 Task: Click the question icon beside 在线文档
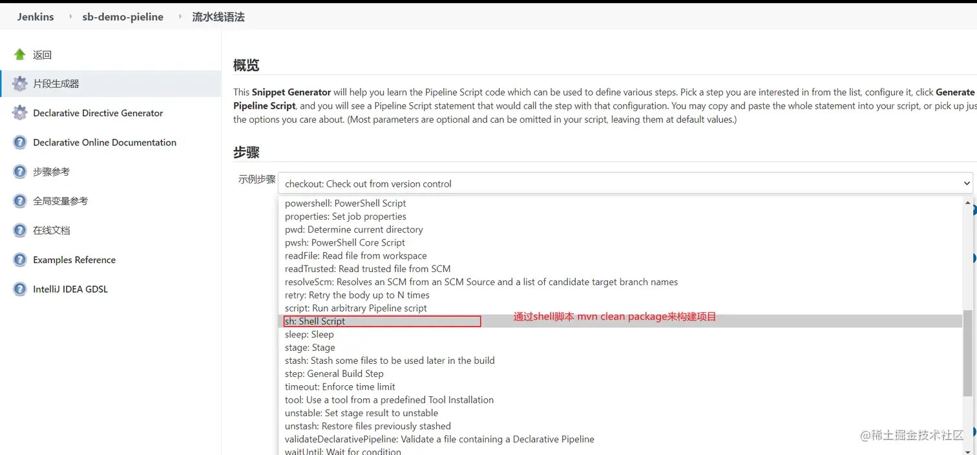click(x=20, y=230)
